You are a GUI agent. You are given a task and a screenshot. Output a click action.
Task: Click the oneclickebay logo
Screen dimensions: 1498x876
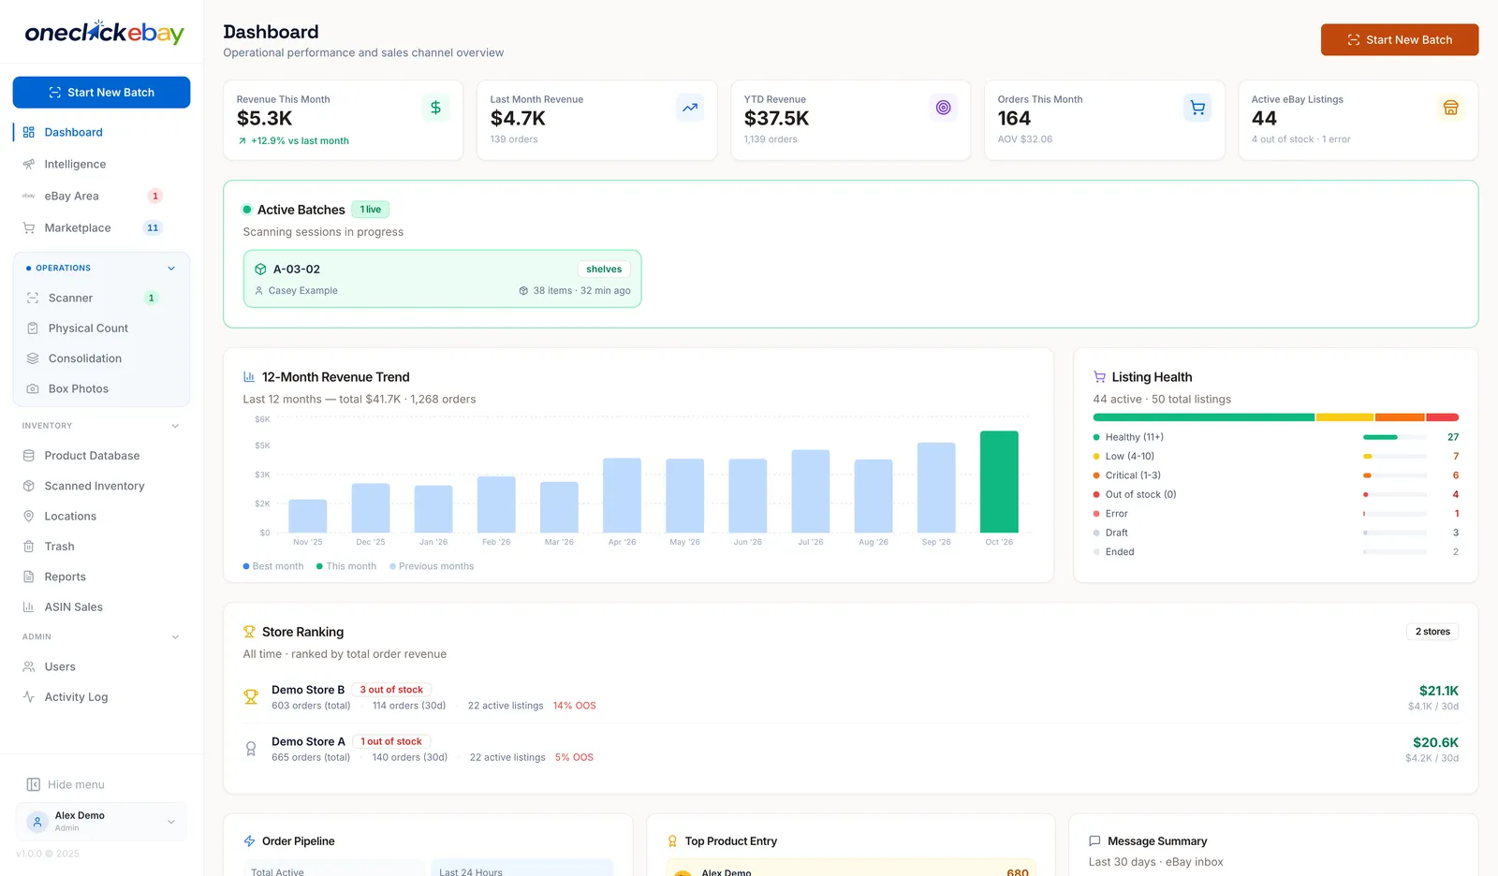tap(104, 33)
